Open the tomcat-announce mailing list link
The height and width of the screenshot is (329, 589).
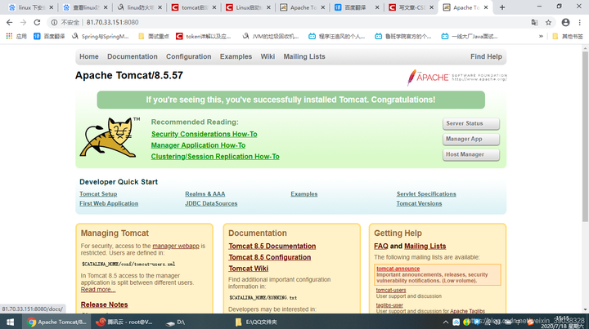click(x=398, y=269)
